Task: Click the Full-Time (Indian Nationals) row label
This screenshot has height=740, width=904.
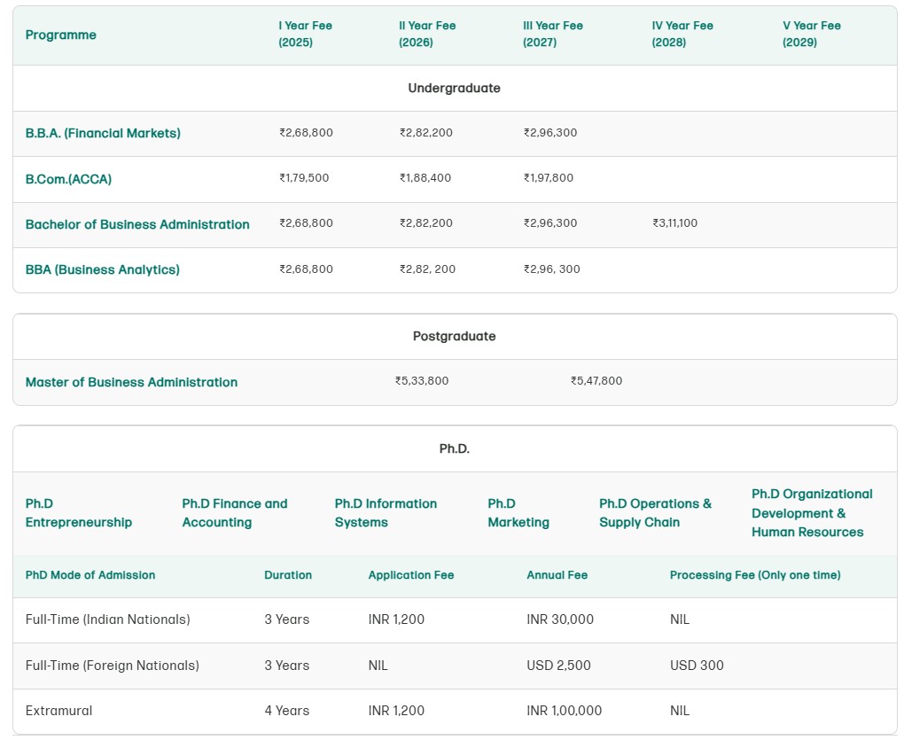Action: pyautogui.click(x=107, y=620)
